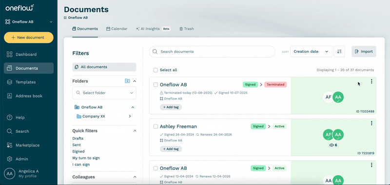
Task: Click Active badge on Ashley Freeman document
Action: click(279, 126)
